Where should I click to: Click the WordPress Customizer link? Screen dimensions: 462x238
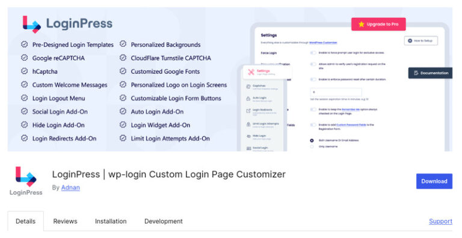pos(323,43)
